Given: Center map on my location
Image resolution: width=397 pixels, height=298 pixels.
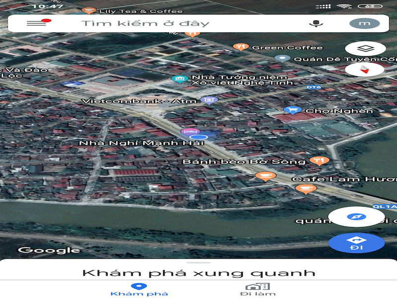Looking at the screenshot, I should pyautogui.click(x=356, y=217).
